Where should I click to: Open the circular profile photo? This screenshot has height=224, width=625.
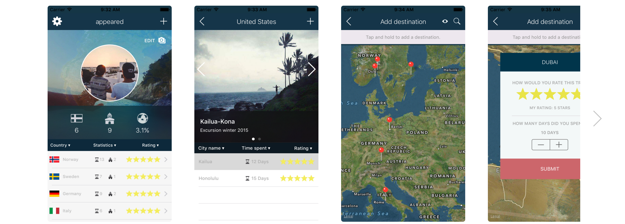(x=110, y=73)
